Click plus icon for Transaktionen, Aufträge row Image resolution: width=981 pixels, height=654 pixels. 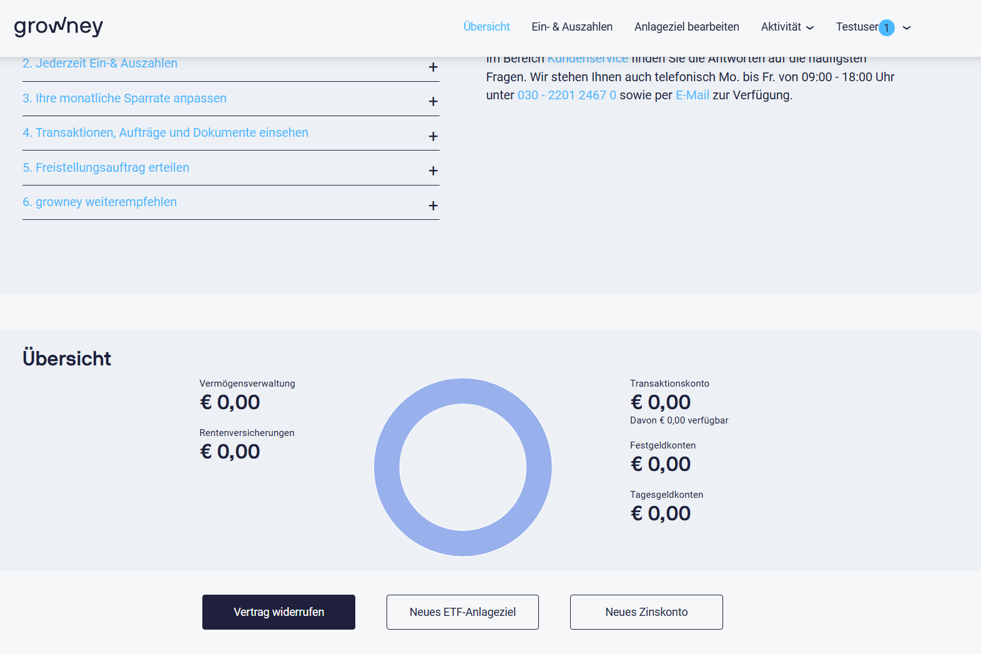(433, 136)
